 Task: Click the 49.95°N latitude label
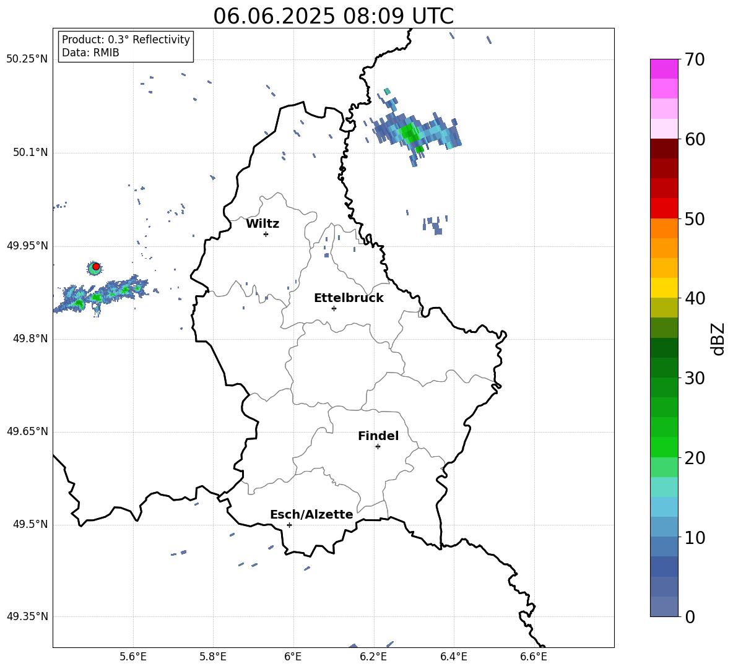coord(27,246)
